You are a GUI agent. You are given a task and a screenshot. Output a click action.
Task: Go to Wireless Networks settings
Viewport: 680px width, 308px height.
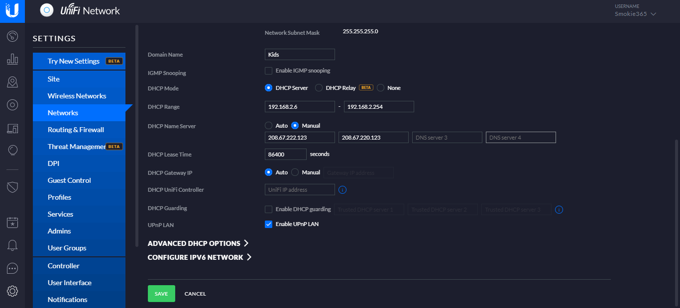point(77,96)
